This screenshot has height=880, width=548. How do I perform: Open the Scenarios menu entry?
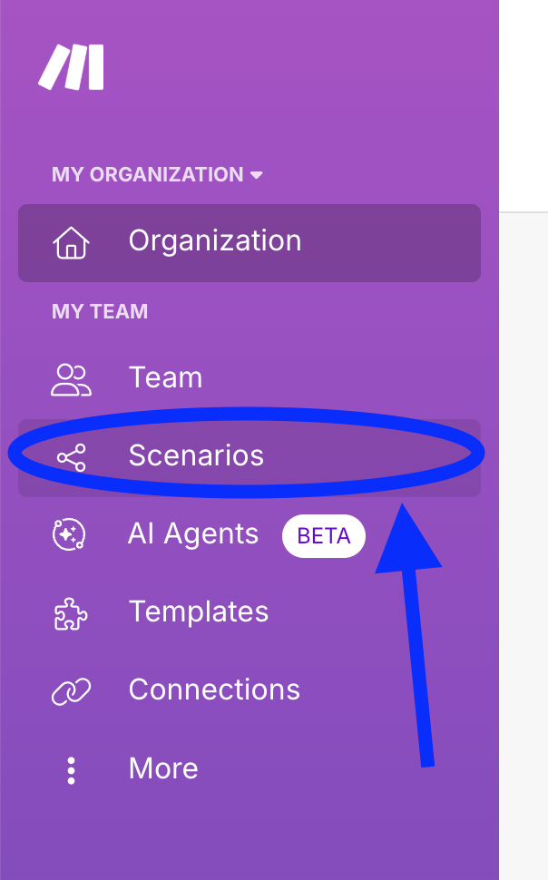pos(196,455)
